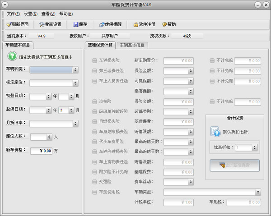Enable 第三者责任险 checkbox
This screenshot has height=216, width=271.
(x=94, y=71)
